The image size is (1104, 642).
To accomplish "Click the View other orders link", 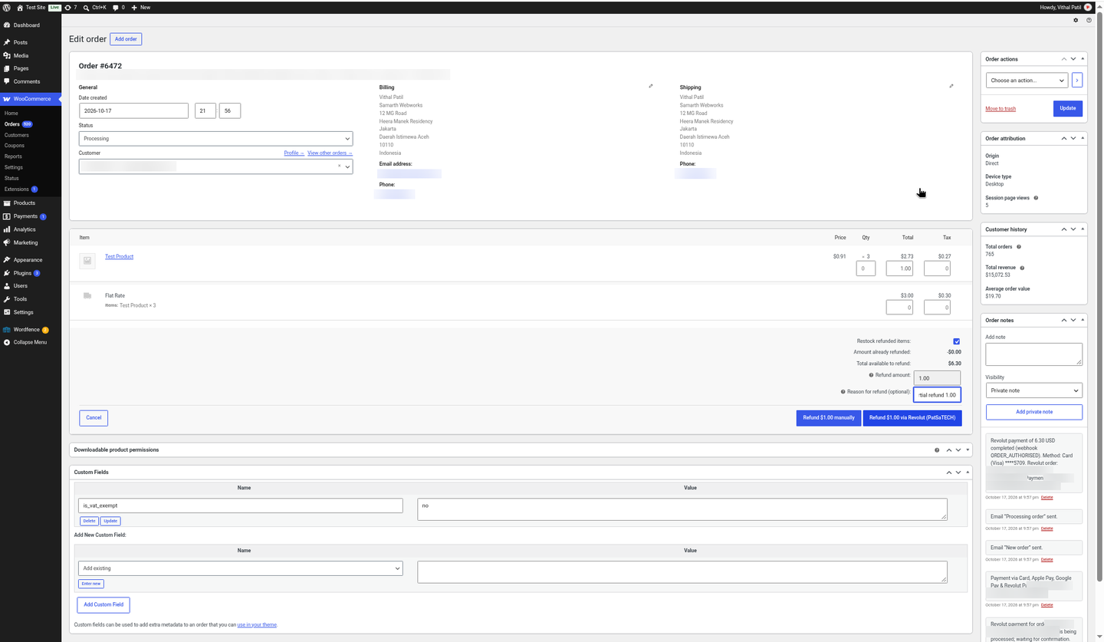I will (x=330, y=153).
